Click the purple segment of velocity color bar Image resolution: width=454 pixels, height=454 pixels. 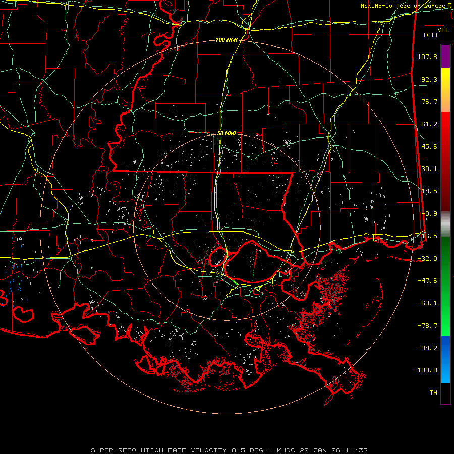point(445,56)
